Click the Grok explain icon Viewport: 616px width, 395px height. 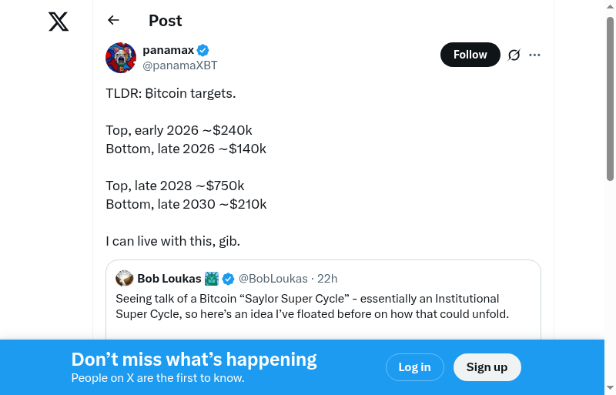[514, 55]
